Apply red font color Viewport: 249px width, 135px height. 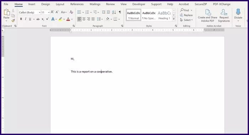point(68,19)
